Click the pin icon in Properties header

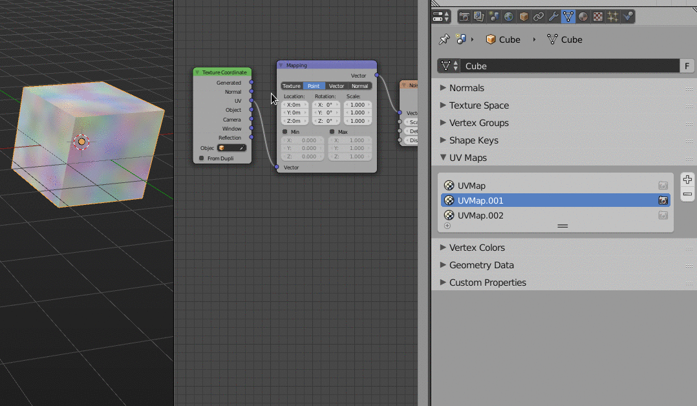445,39
